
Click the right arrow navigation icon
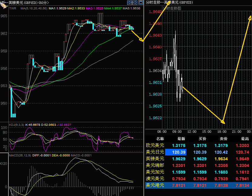pos(135,2)
